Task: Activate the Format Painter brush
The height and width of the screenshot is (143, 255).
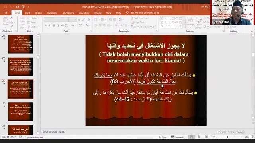Action: coord(12,27)
